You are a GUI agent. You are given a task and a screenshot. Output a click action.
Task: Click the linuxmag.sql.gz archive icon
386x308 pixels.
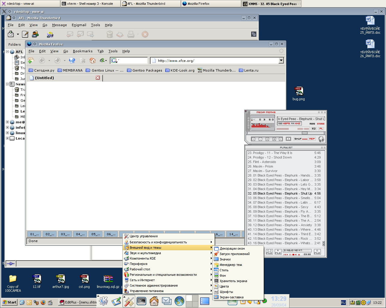click(108, 282)
